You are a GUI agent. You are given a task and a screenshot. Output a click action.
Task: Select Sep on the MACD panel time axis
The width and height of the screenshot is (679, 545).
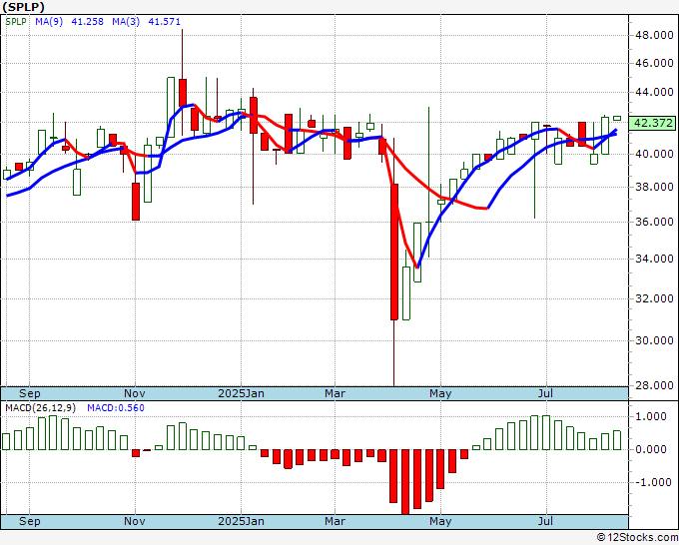click(x=29, y=521)
